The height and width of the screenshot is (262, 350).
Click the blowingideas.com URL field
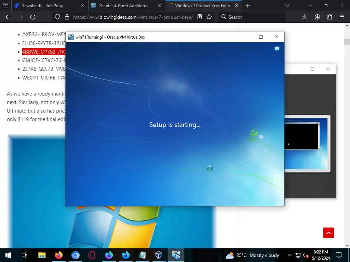133,17
